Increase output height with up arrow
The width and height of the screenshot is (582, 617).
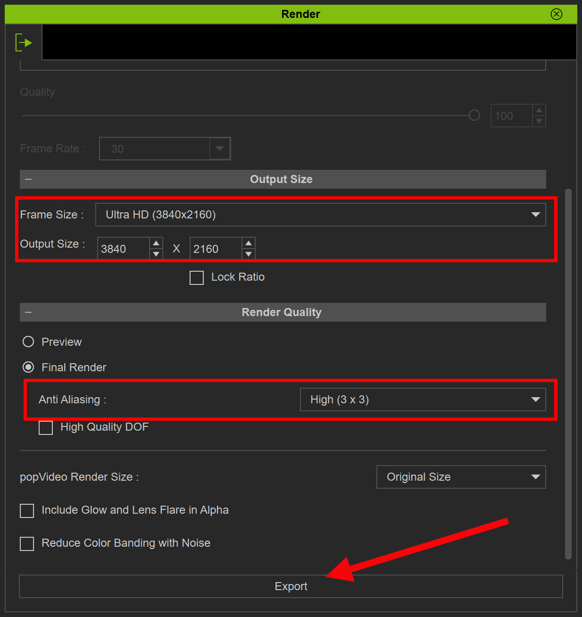(x=249, y=243)
